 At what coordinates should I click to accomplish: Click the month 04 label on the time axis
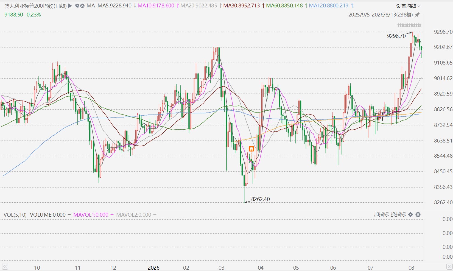pyautogui.click(x=261, y=268)
